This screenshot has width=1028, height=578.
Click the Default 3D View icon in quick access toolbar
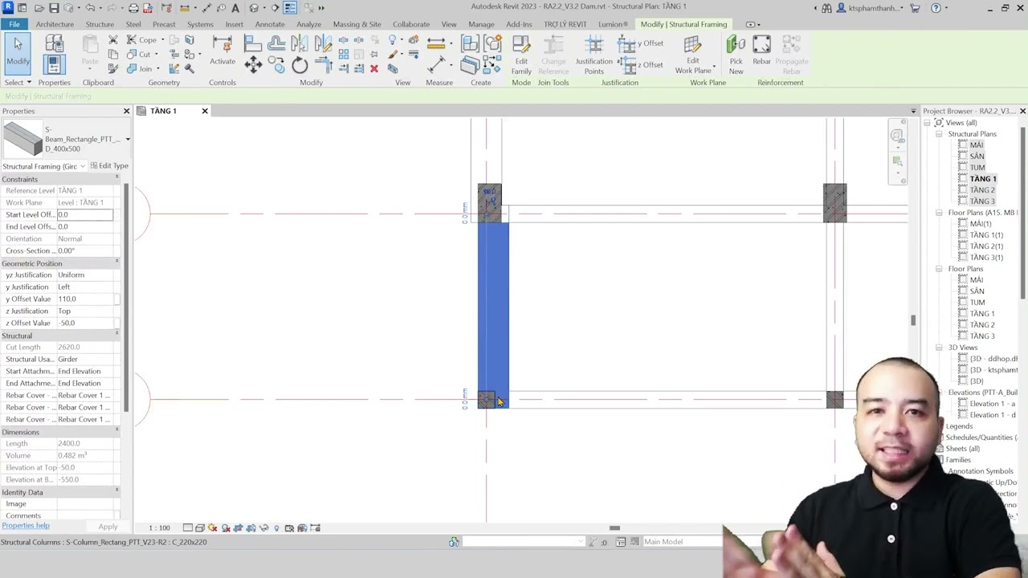[x=254, y=8]
